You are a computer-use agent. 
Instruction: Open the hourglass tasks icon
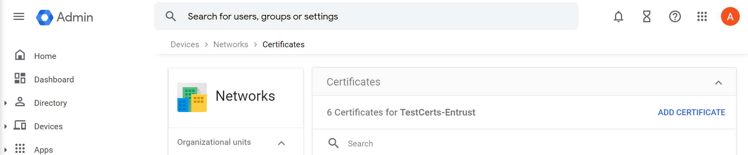[x=647, y=16]
